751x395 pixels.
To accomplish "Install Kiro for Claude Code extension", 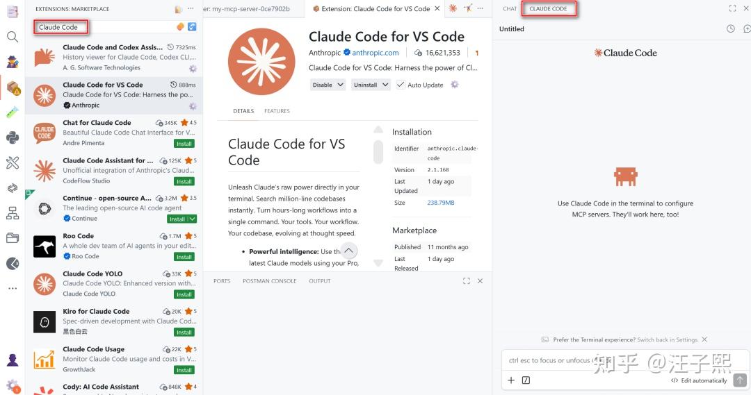I will pos(184,333).
